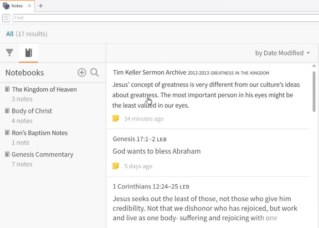Open the Genesis Commentary notebook
The image size is (319, 228).
pyautogui.click(x=42, y=155)
